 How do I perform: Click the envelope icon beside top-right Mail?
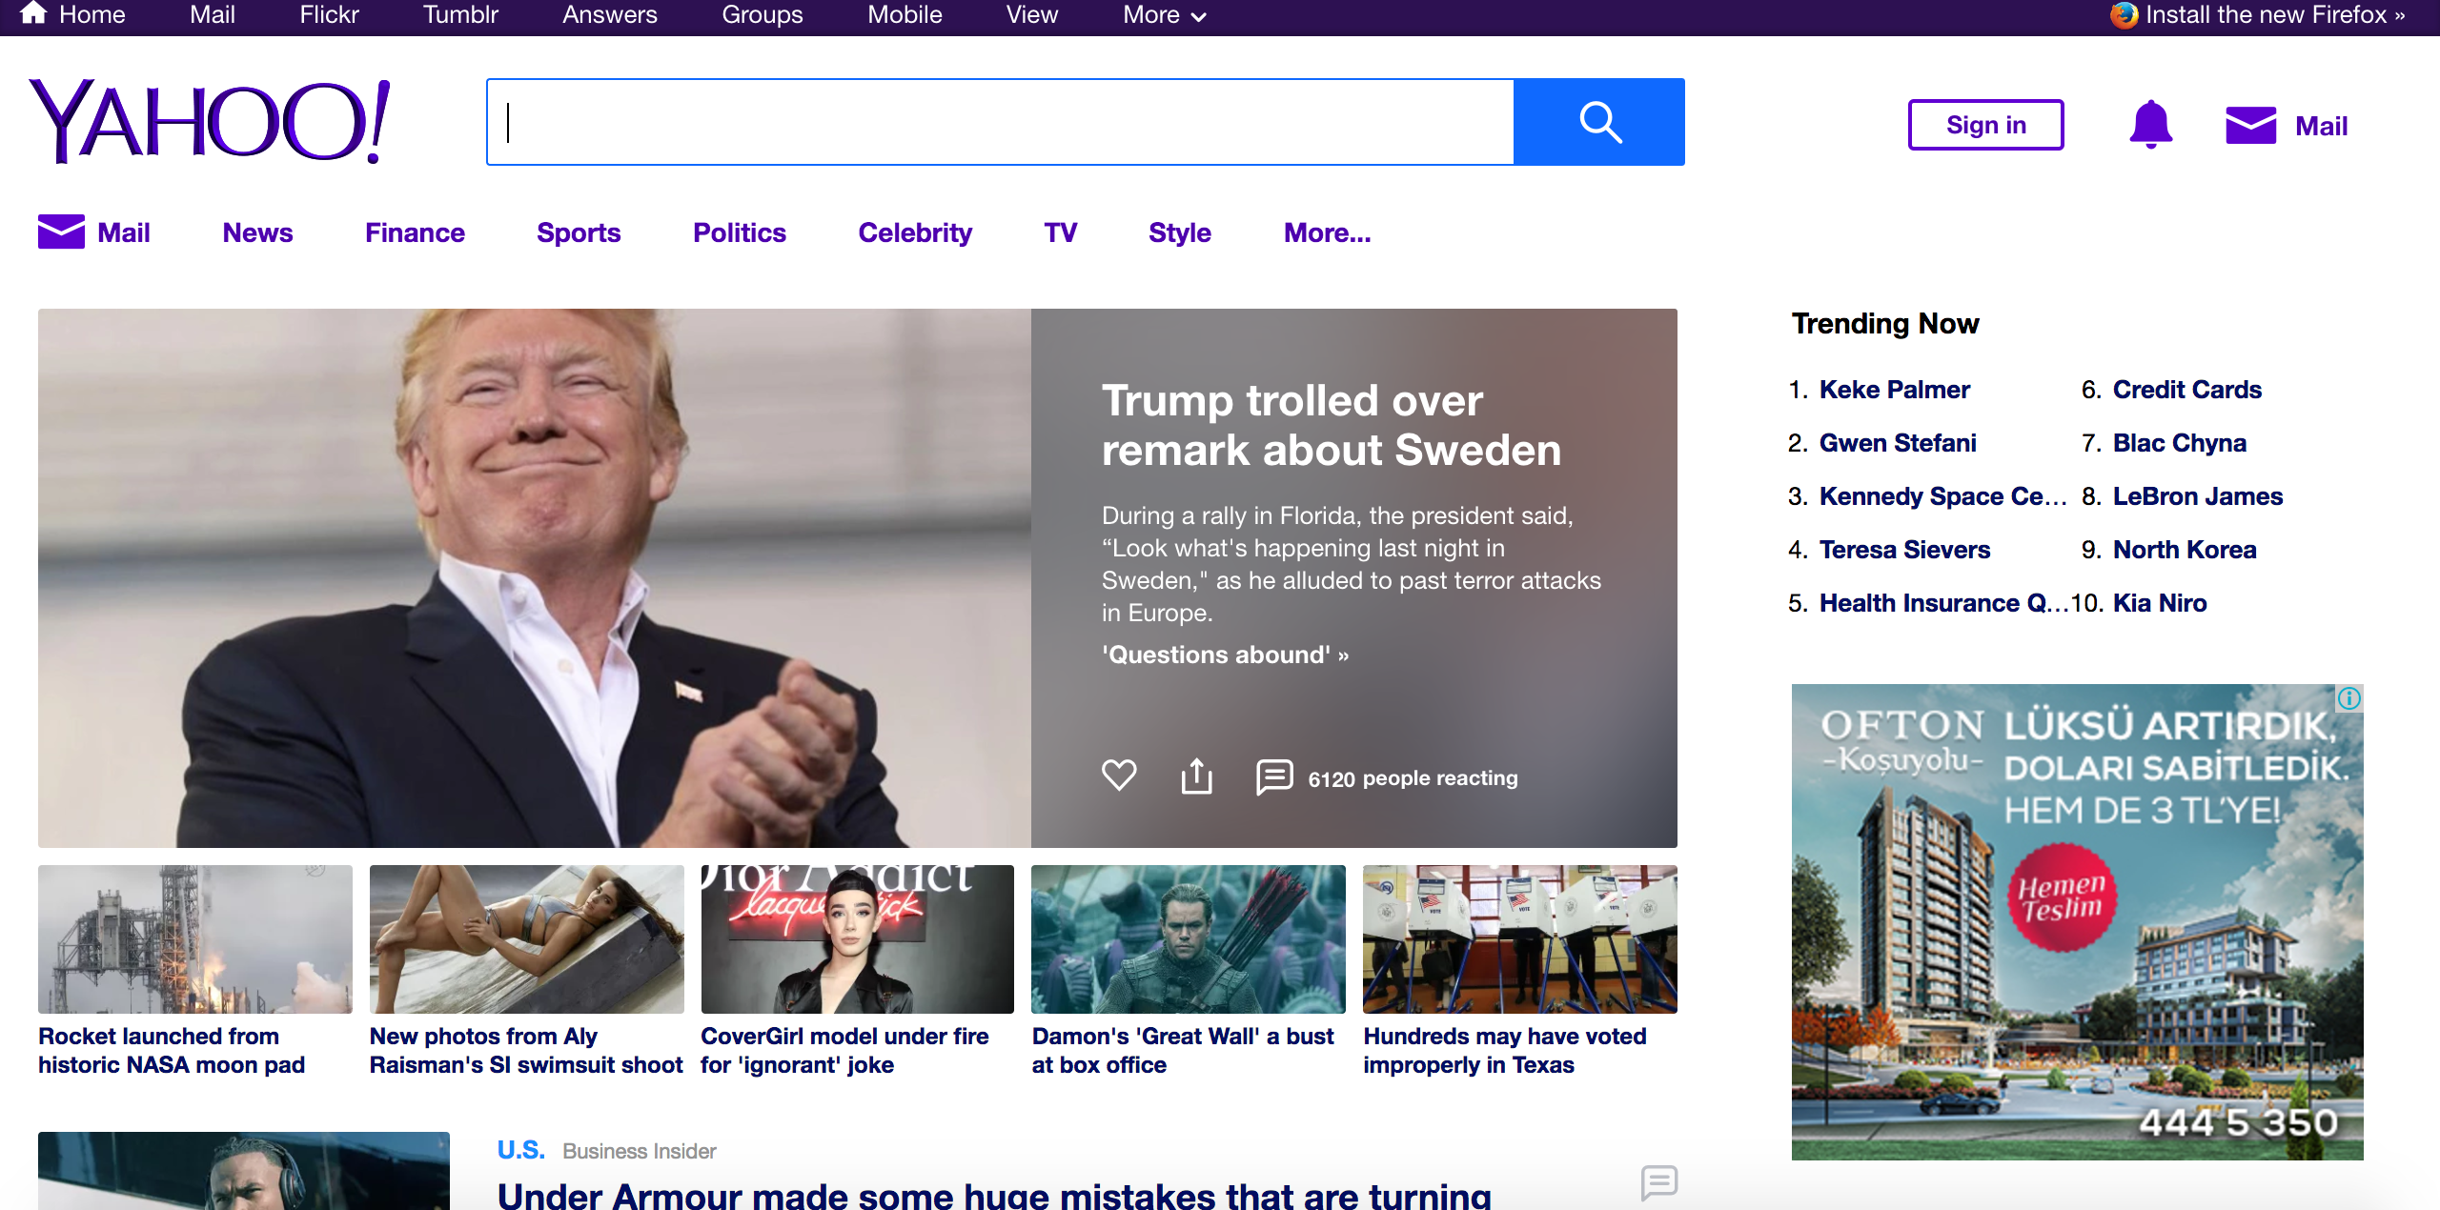(2250, 125)
